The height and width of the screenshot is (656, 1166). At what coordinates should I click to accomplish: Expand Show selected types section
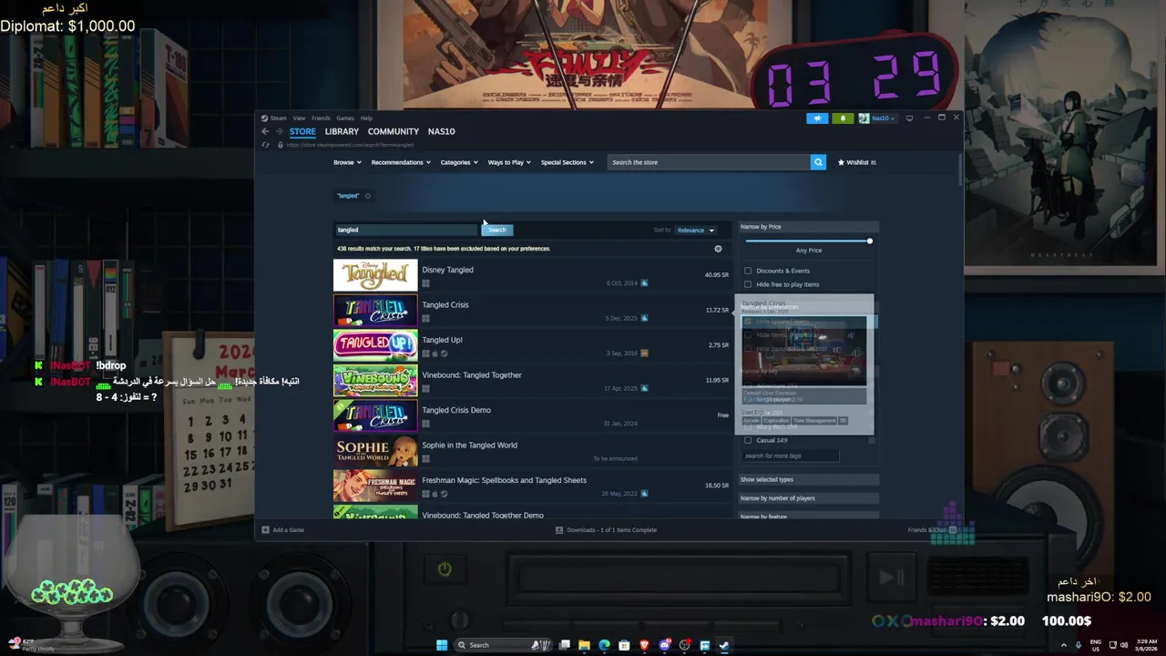pos(808,479)
